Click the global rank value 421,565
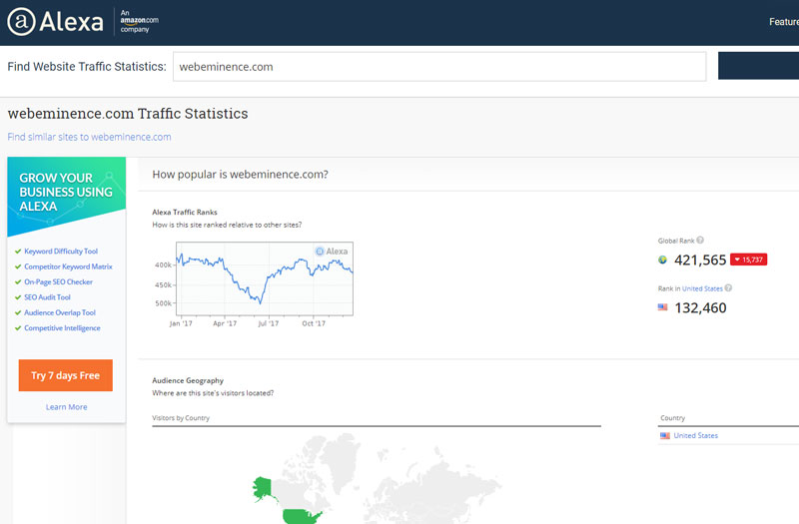 tap(700, 260)
